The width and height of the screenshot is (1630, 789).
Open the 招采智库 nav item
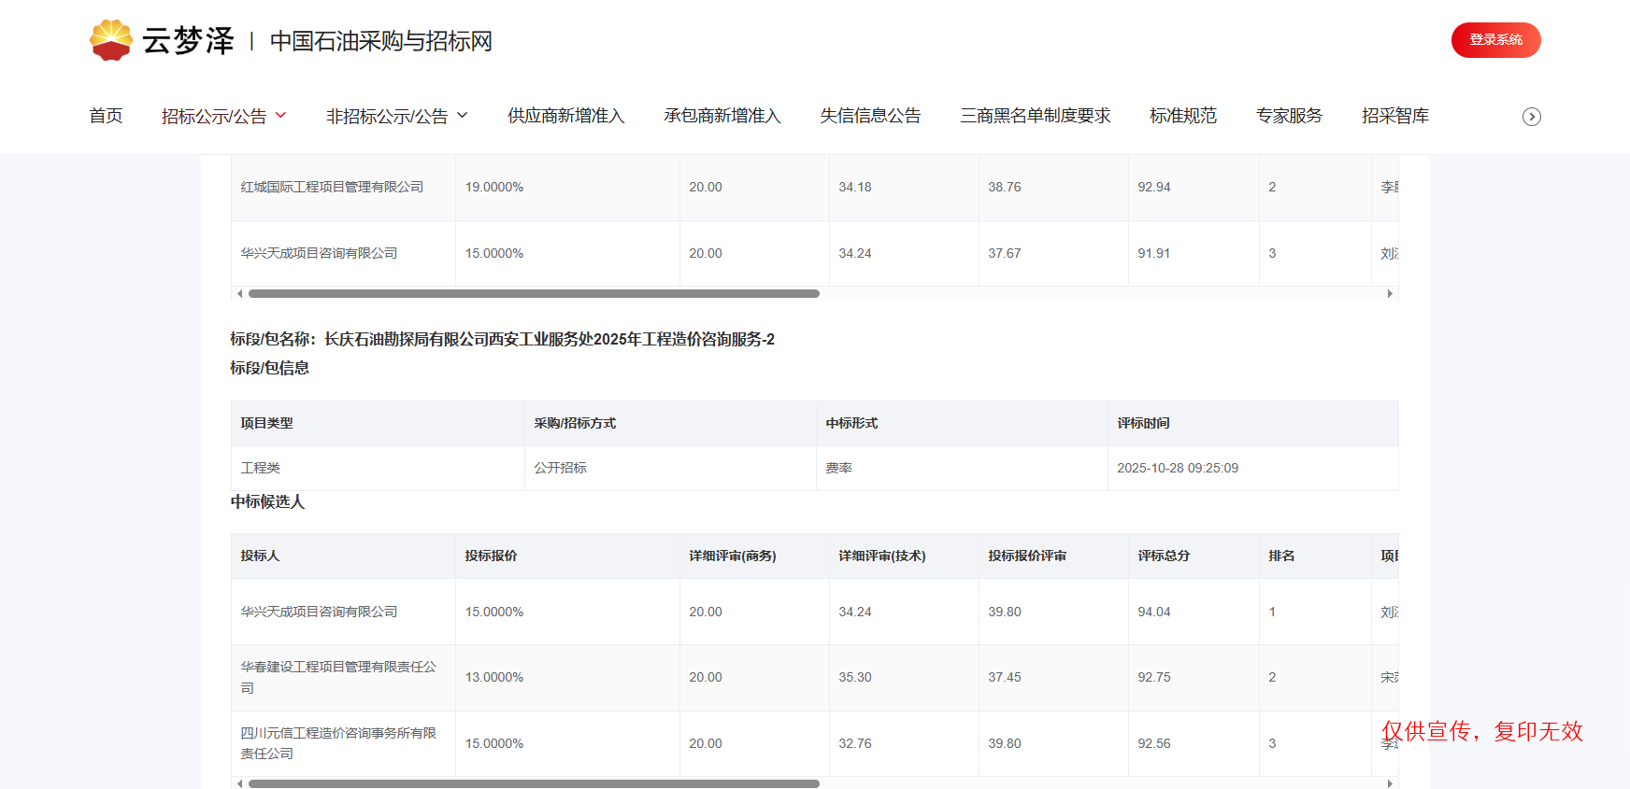pyautogui.click(x=1394, y=116)
